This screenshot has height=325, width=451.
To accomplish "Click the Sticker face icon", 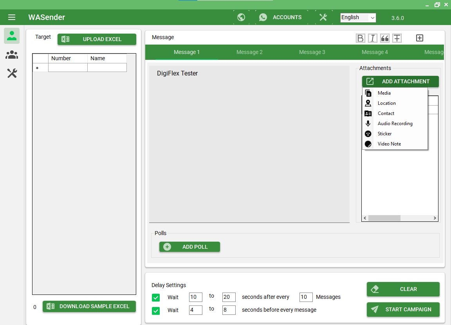I will click(x=368, y=134).
